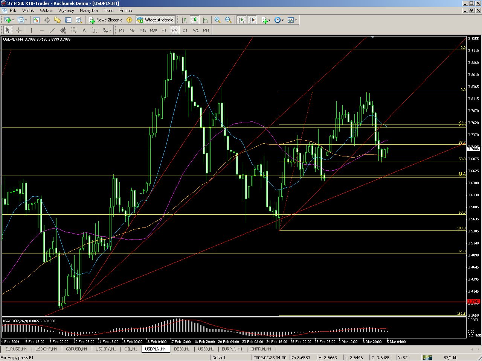482x361 pixels.
Task: Open the Plik menu
Action: point(13,11)
